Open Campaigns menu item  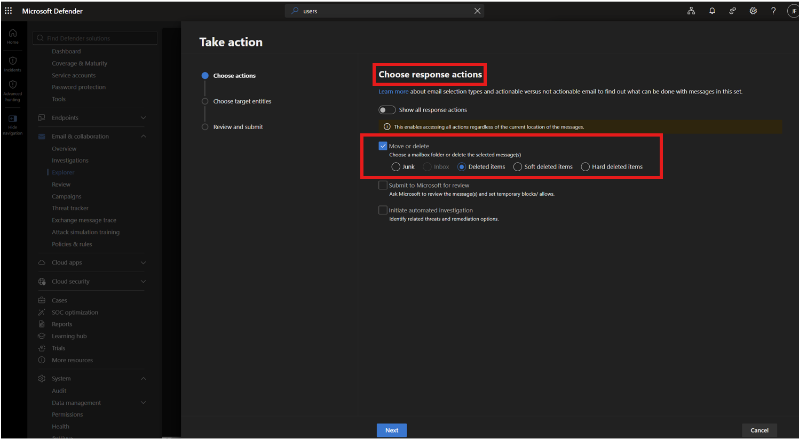[67, 196]
